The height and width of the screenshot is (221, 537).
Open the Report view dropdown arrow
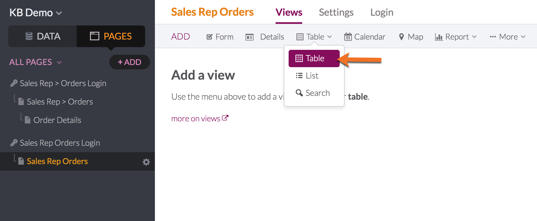pos(474,37)
